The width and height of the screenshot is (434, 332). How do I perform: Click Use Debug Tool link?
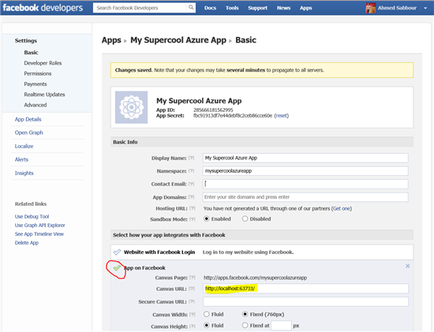tap(32, 217)
